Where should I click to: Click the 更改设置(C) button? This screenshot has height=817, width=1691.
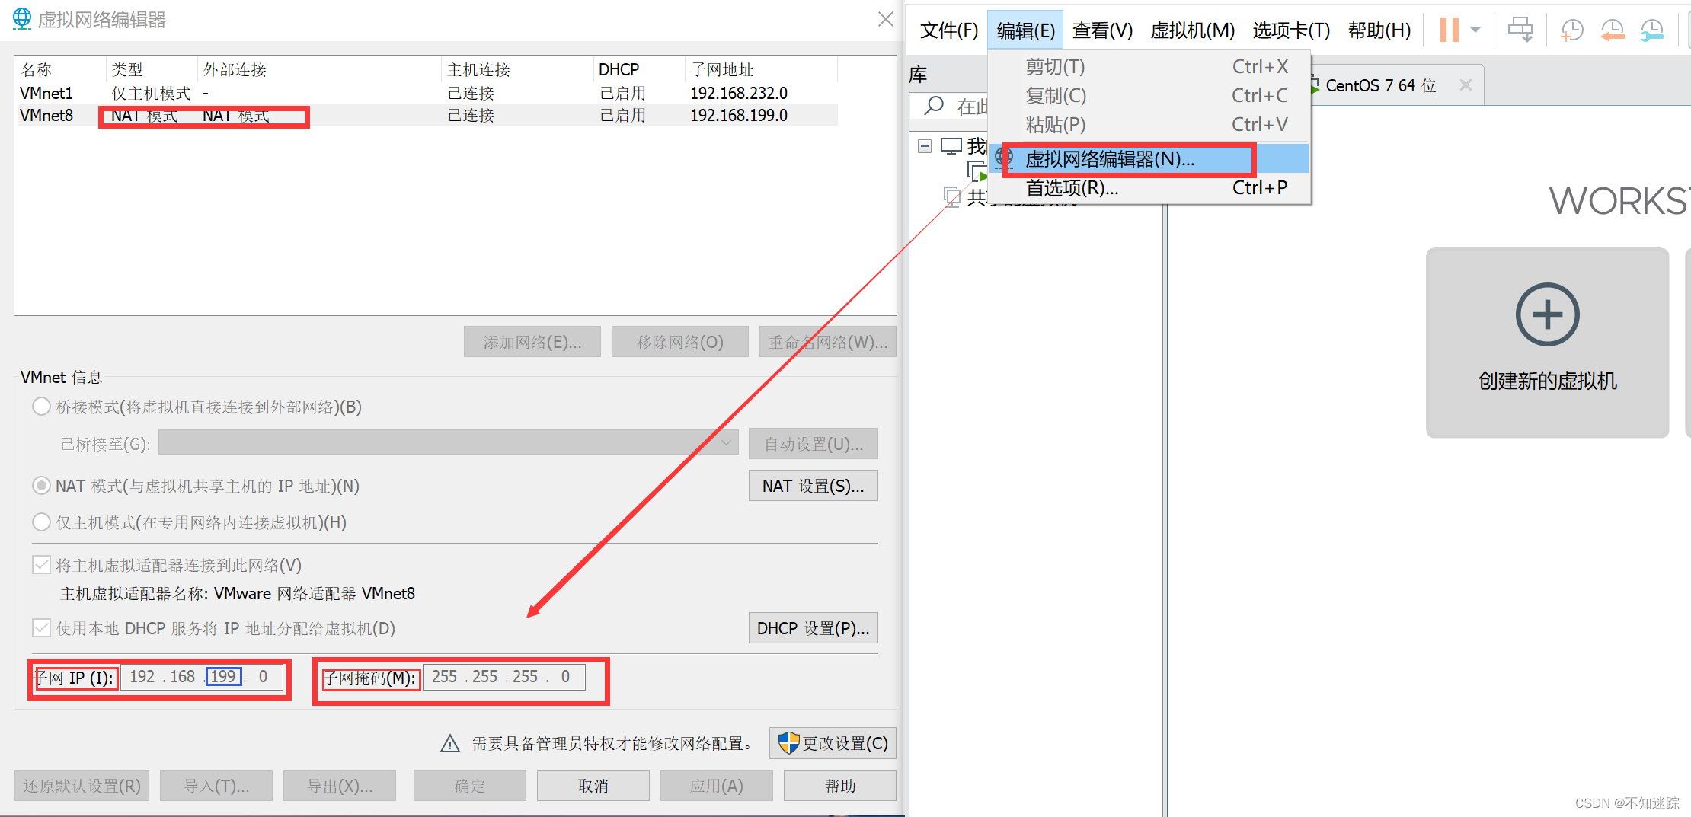833,743
